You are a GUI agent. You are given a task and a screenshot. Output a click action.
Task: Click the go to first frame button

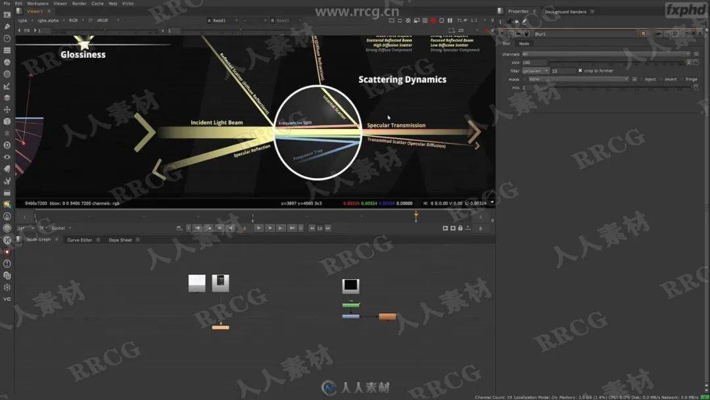197,228
